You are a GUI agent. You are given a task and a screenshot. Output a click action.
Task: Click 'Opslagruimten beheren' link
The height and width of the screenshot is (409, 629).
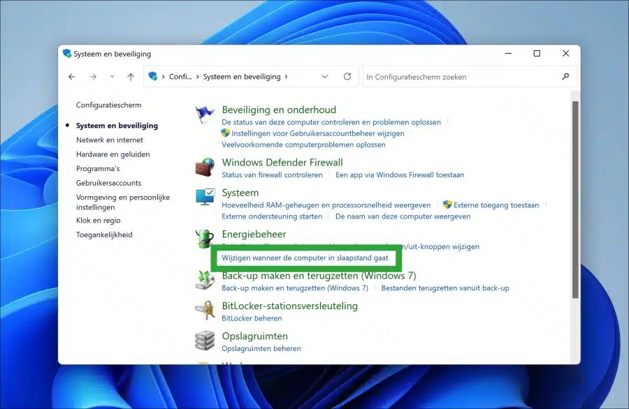(261, 348)
